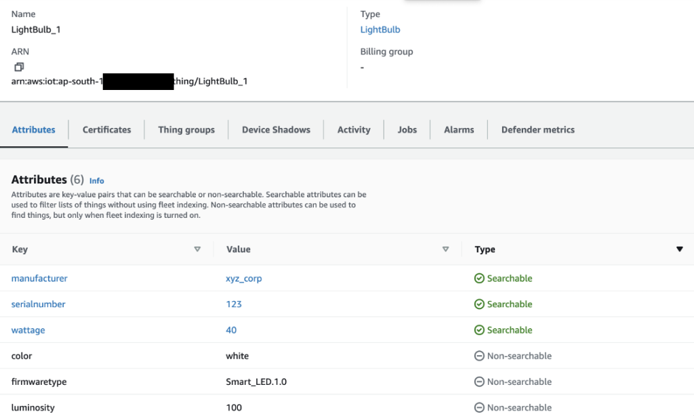Viewport: 694px width, 416px height.
Task: Click the Searchable status icon beside manufacturer
Action: tap(478, 278)
